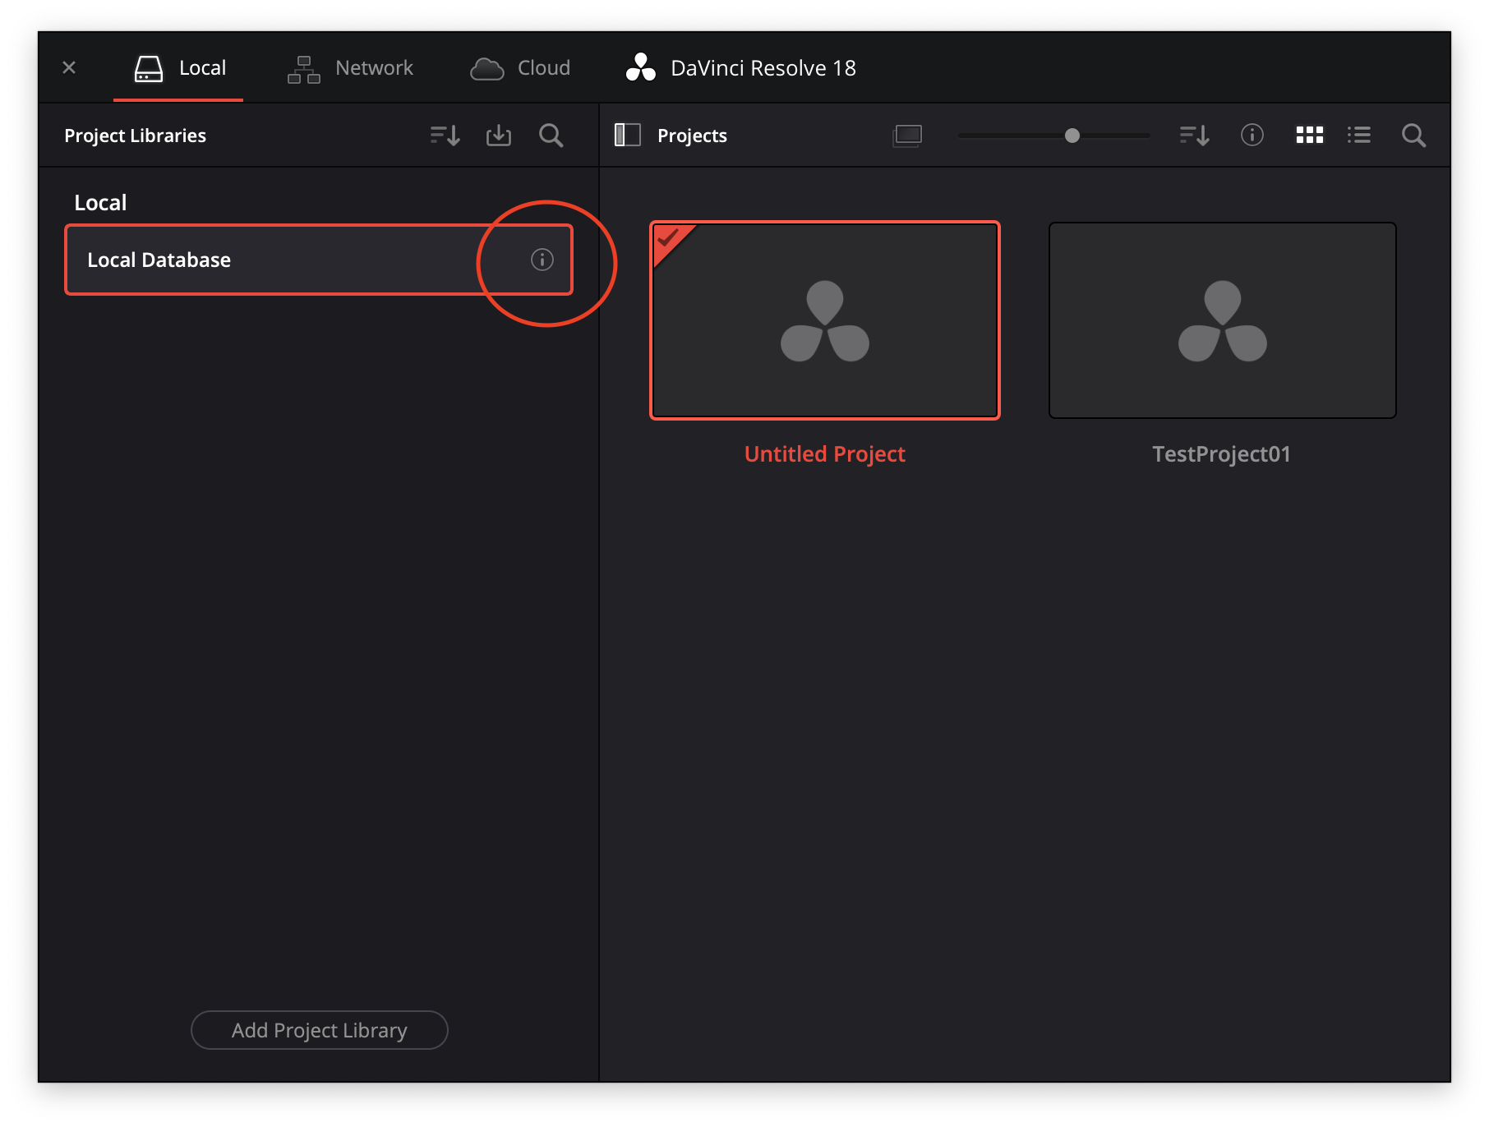Screen dimensions: 1489x1127
Task: Click the Add Project Library button
Action: pyautogui.click(x=320, y=1030)
